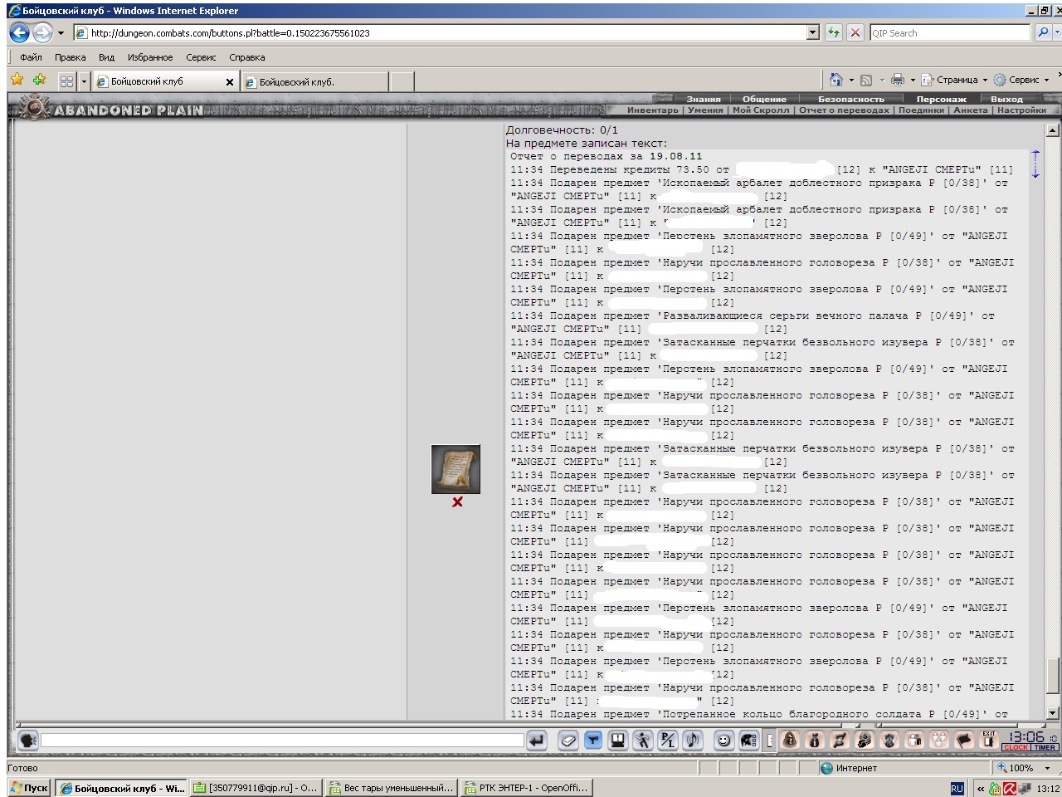The width and height of the screenshot is (1062, 797).
Task: Click the red CLOCK button
Action: coord(1016,747)
